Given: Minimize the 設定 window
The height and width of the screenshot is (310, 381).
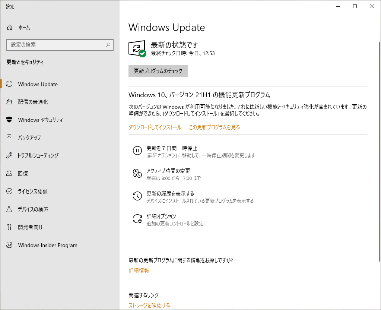Looking at the screenshot, I should tap(338, 7).
